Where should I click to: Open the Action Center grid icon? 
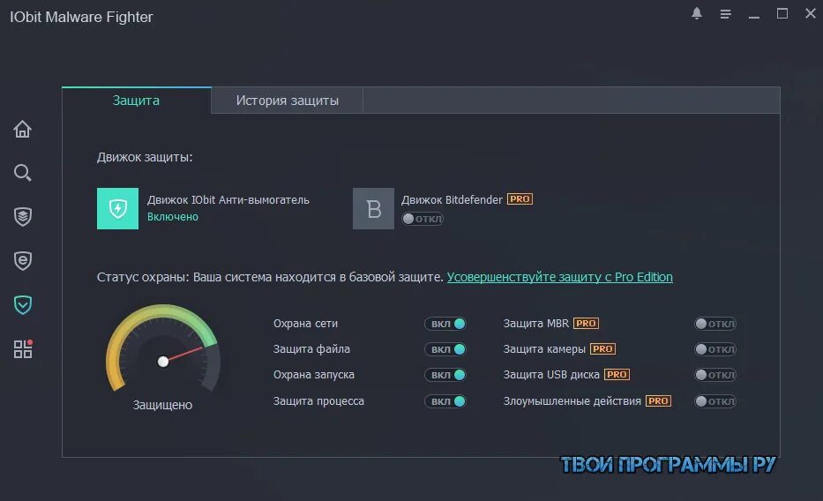click(x=23, y=349)
